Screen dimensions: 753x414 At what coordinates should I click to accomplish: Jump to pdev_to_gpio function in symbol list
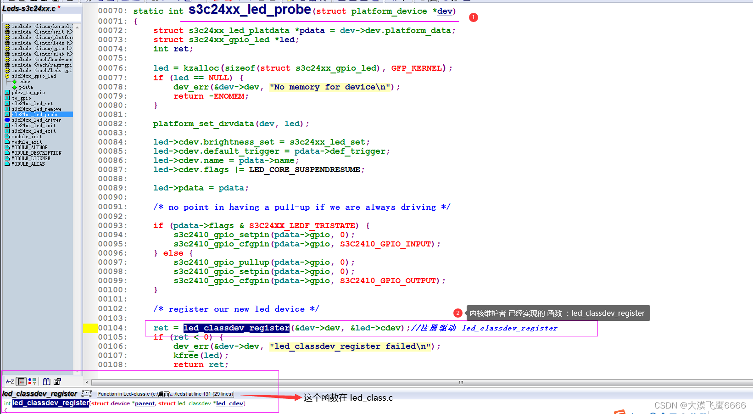[25, 93]
